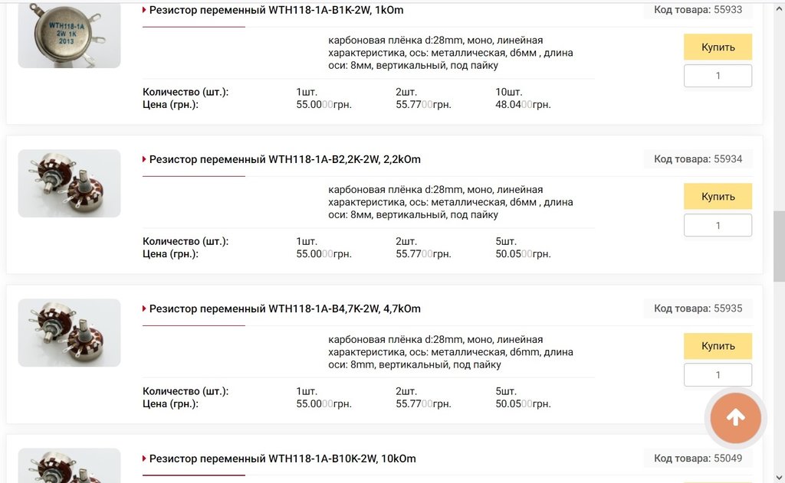Open the WTH118-1A-B2,2K-2W, 2,2kOm product link
This screenshot has width=785, height=483.
coord(285,159)
